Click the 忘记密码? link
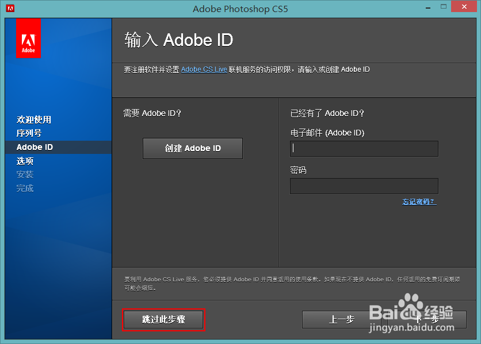The height and width of the screenshot is (344, 481). [419, 202]
